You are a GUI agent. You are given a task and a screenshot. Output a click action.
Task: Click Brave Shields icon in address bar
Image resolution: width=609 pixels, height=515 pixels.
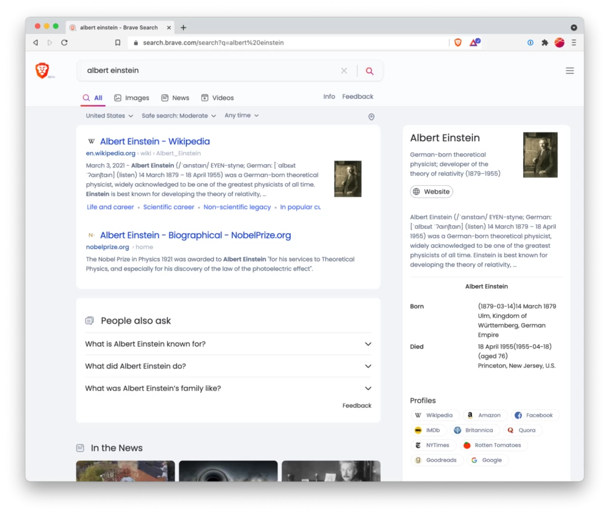click(x=458, y=43)
